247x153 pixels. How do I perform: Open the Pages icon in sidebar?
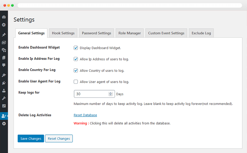(4, 58)
